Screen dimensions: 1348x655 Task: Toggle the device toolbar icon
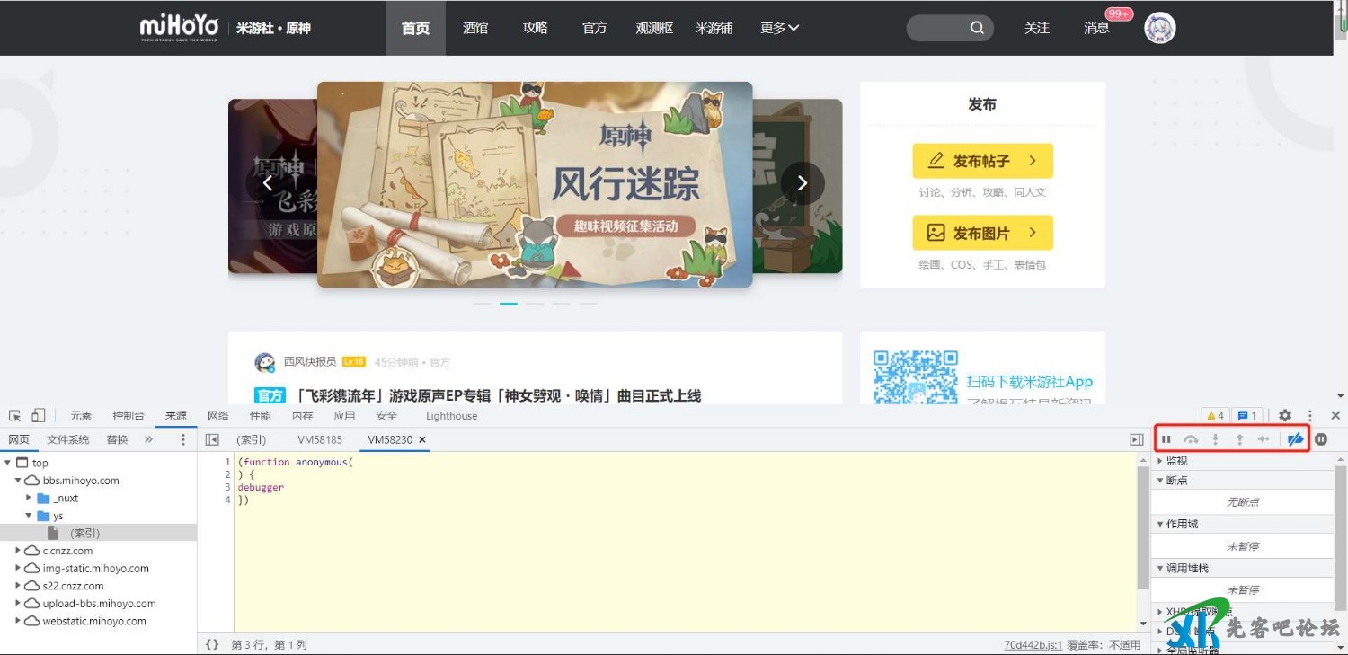click(38, 415)
